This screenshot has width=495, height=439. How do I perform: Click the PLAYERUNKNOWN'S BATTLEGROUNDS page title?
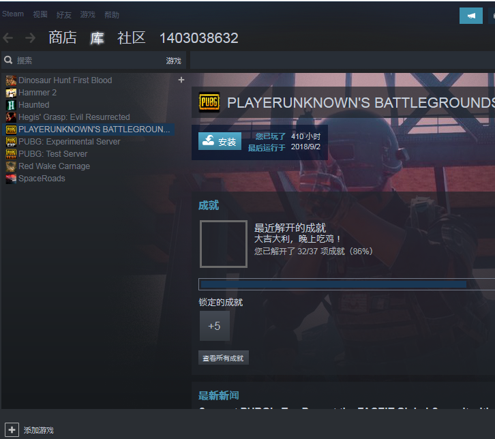(361, 103)
